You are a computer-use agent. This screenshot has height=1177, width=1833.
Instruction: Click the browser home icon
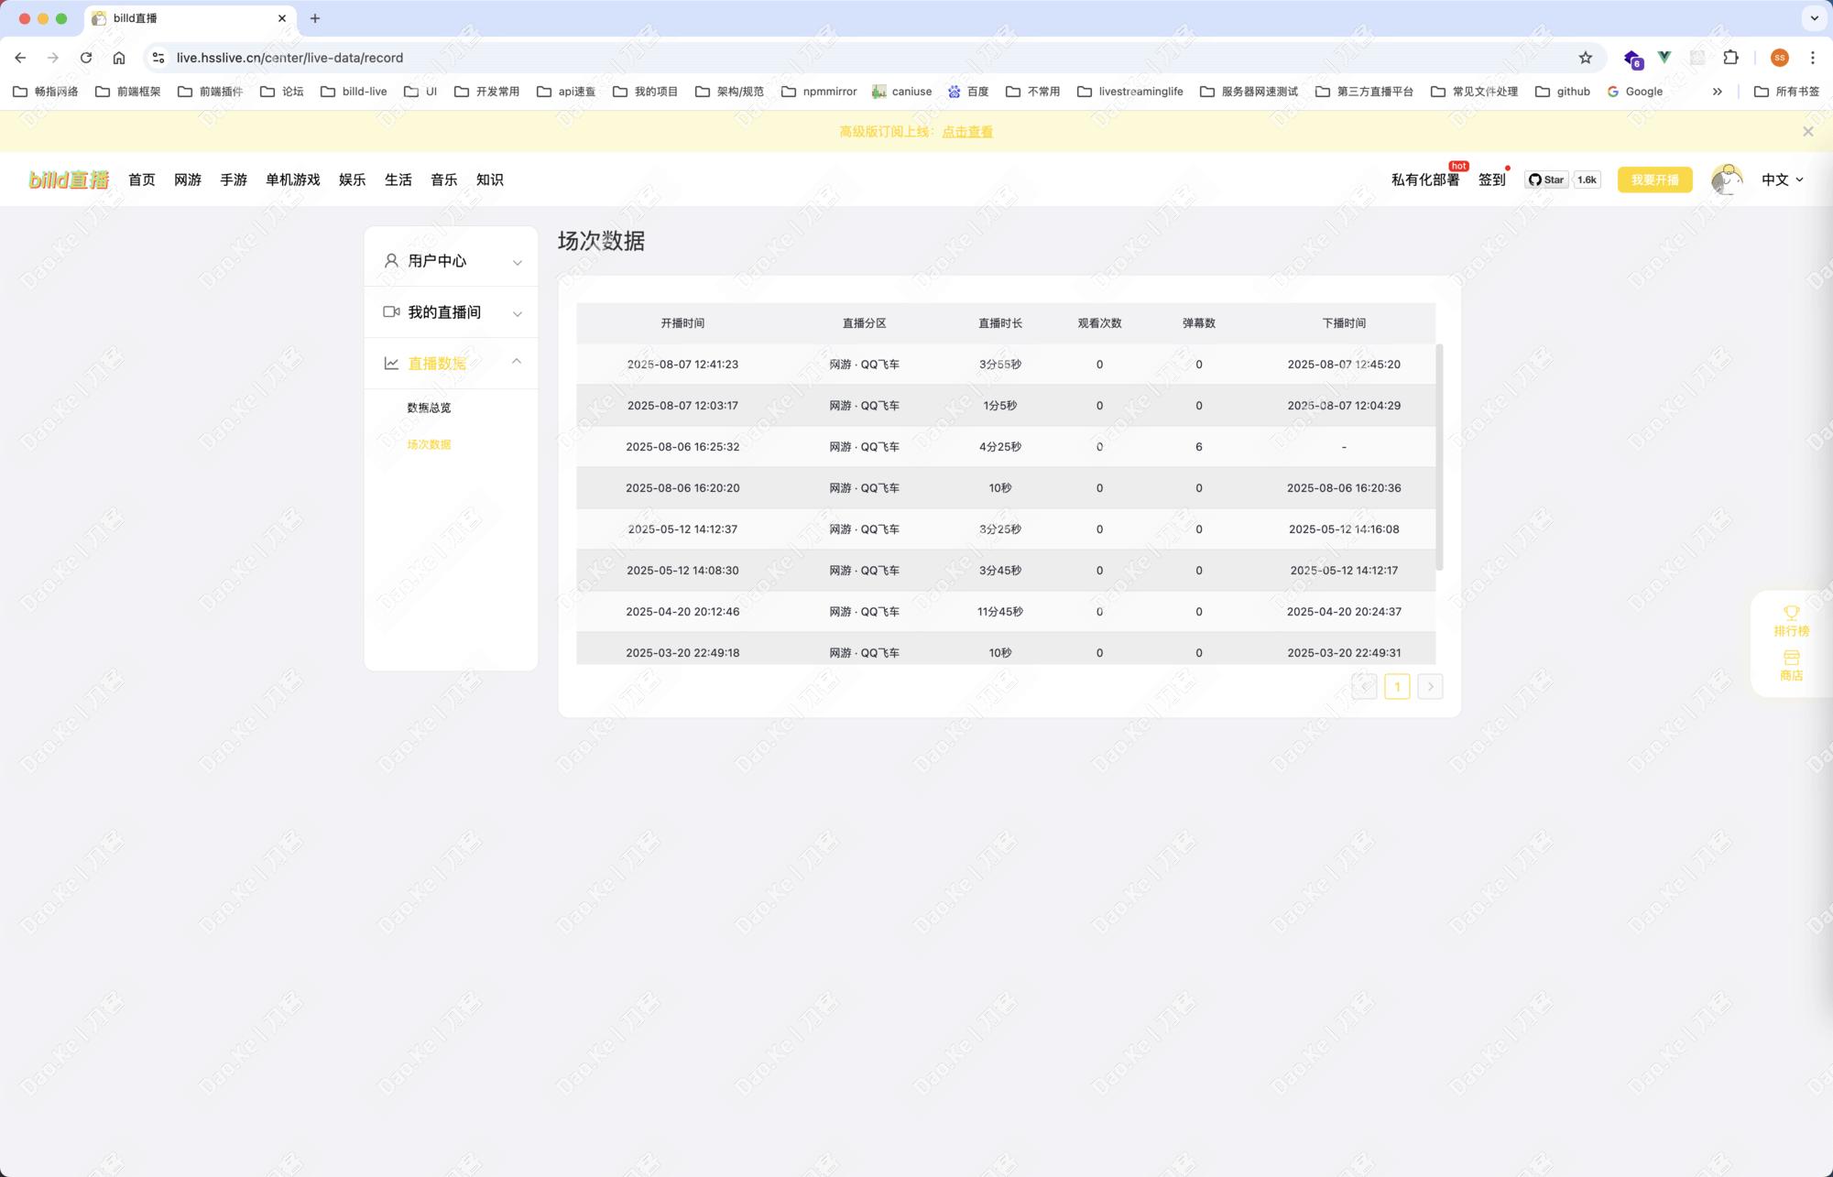(x=119, y=58)
